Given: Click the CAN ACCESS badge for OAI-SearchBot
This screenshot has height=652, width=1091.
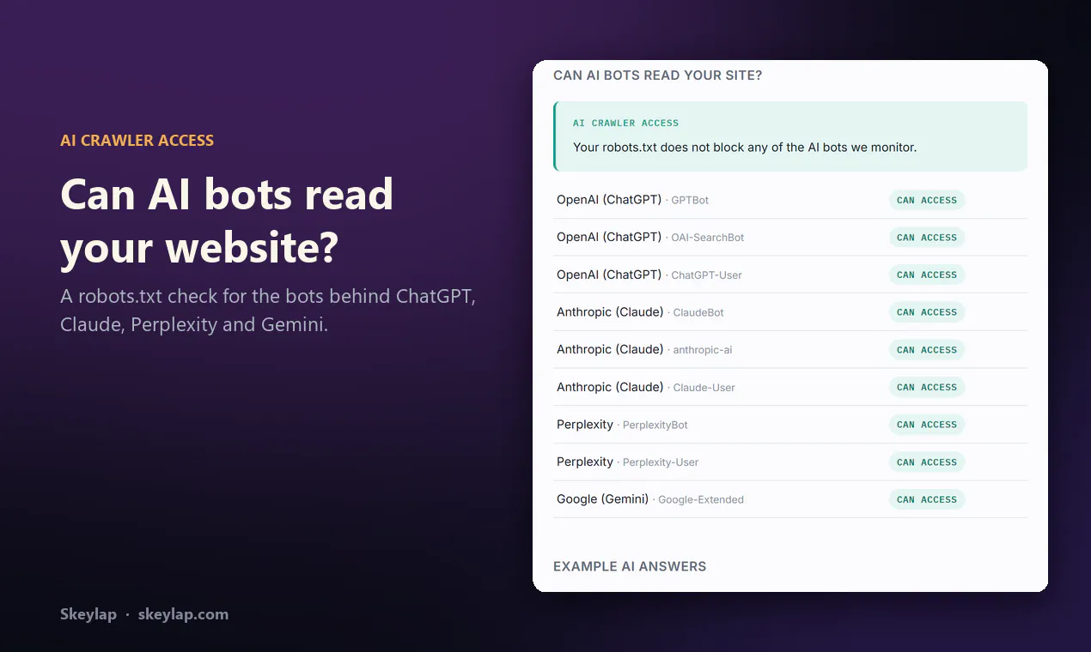Looking at the screenshot, I should click(927, 238).
